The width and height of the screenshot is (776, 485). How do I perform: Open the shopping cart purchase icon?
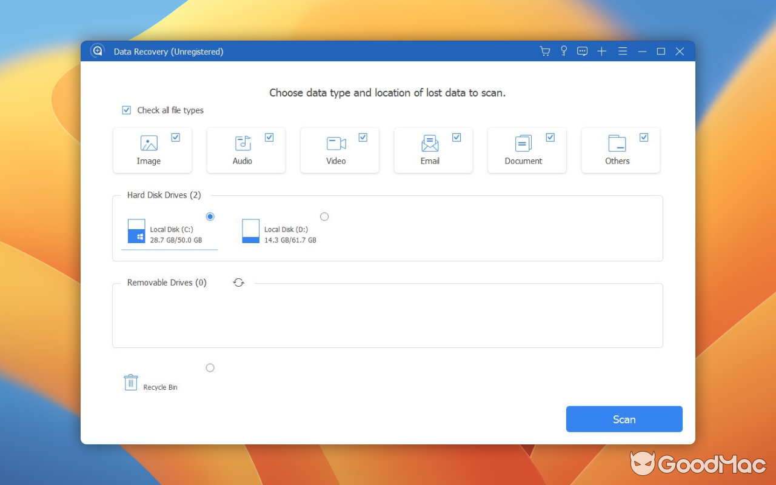pyautogui.click(x=544, y=52)
